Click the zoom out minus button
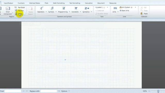The width and height of the screenshot is (165, 93). tap(149, 91)
